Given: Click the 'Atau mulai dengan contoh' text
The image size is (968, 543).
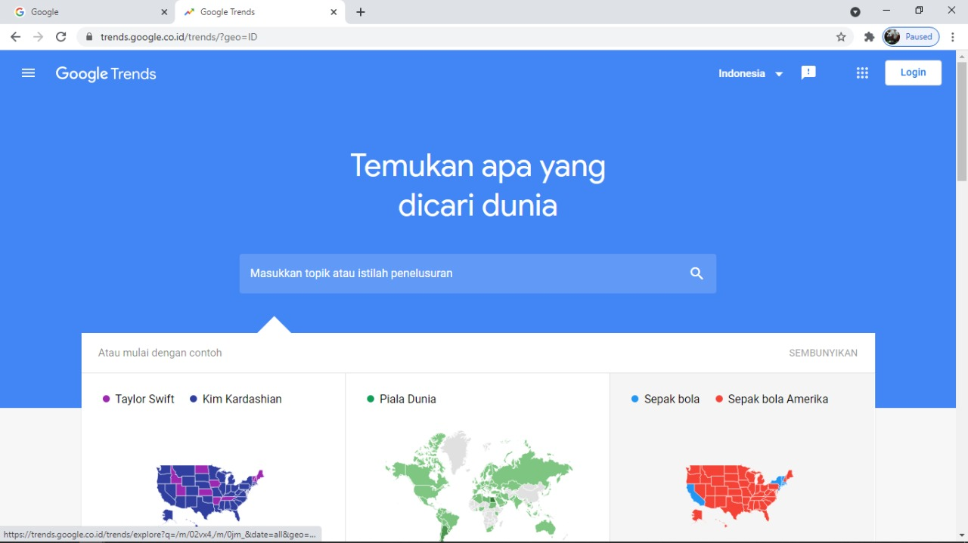Looking at the screenshot, I should tap(160, 353).
